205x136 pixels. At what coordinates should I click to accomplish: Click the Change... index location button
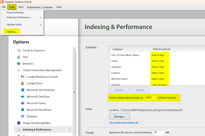120,116
